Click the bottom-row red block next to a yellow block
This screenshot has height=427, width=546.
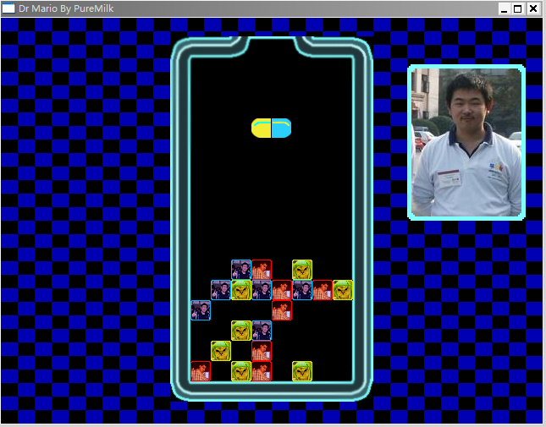(x=262, y=371)
